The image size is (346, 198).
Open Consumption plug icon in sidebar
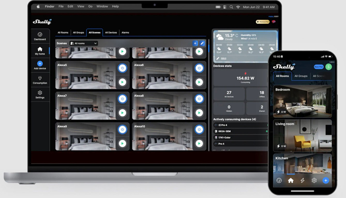coord(40,78)
